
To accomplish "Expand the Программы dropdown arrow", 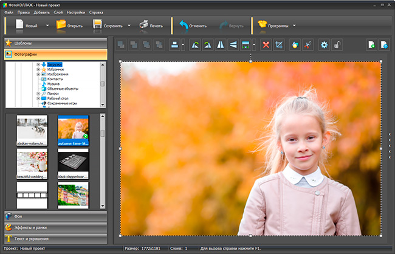I will click(x=294, y=26).
